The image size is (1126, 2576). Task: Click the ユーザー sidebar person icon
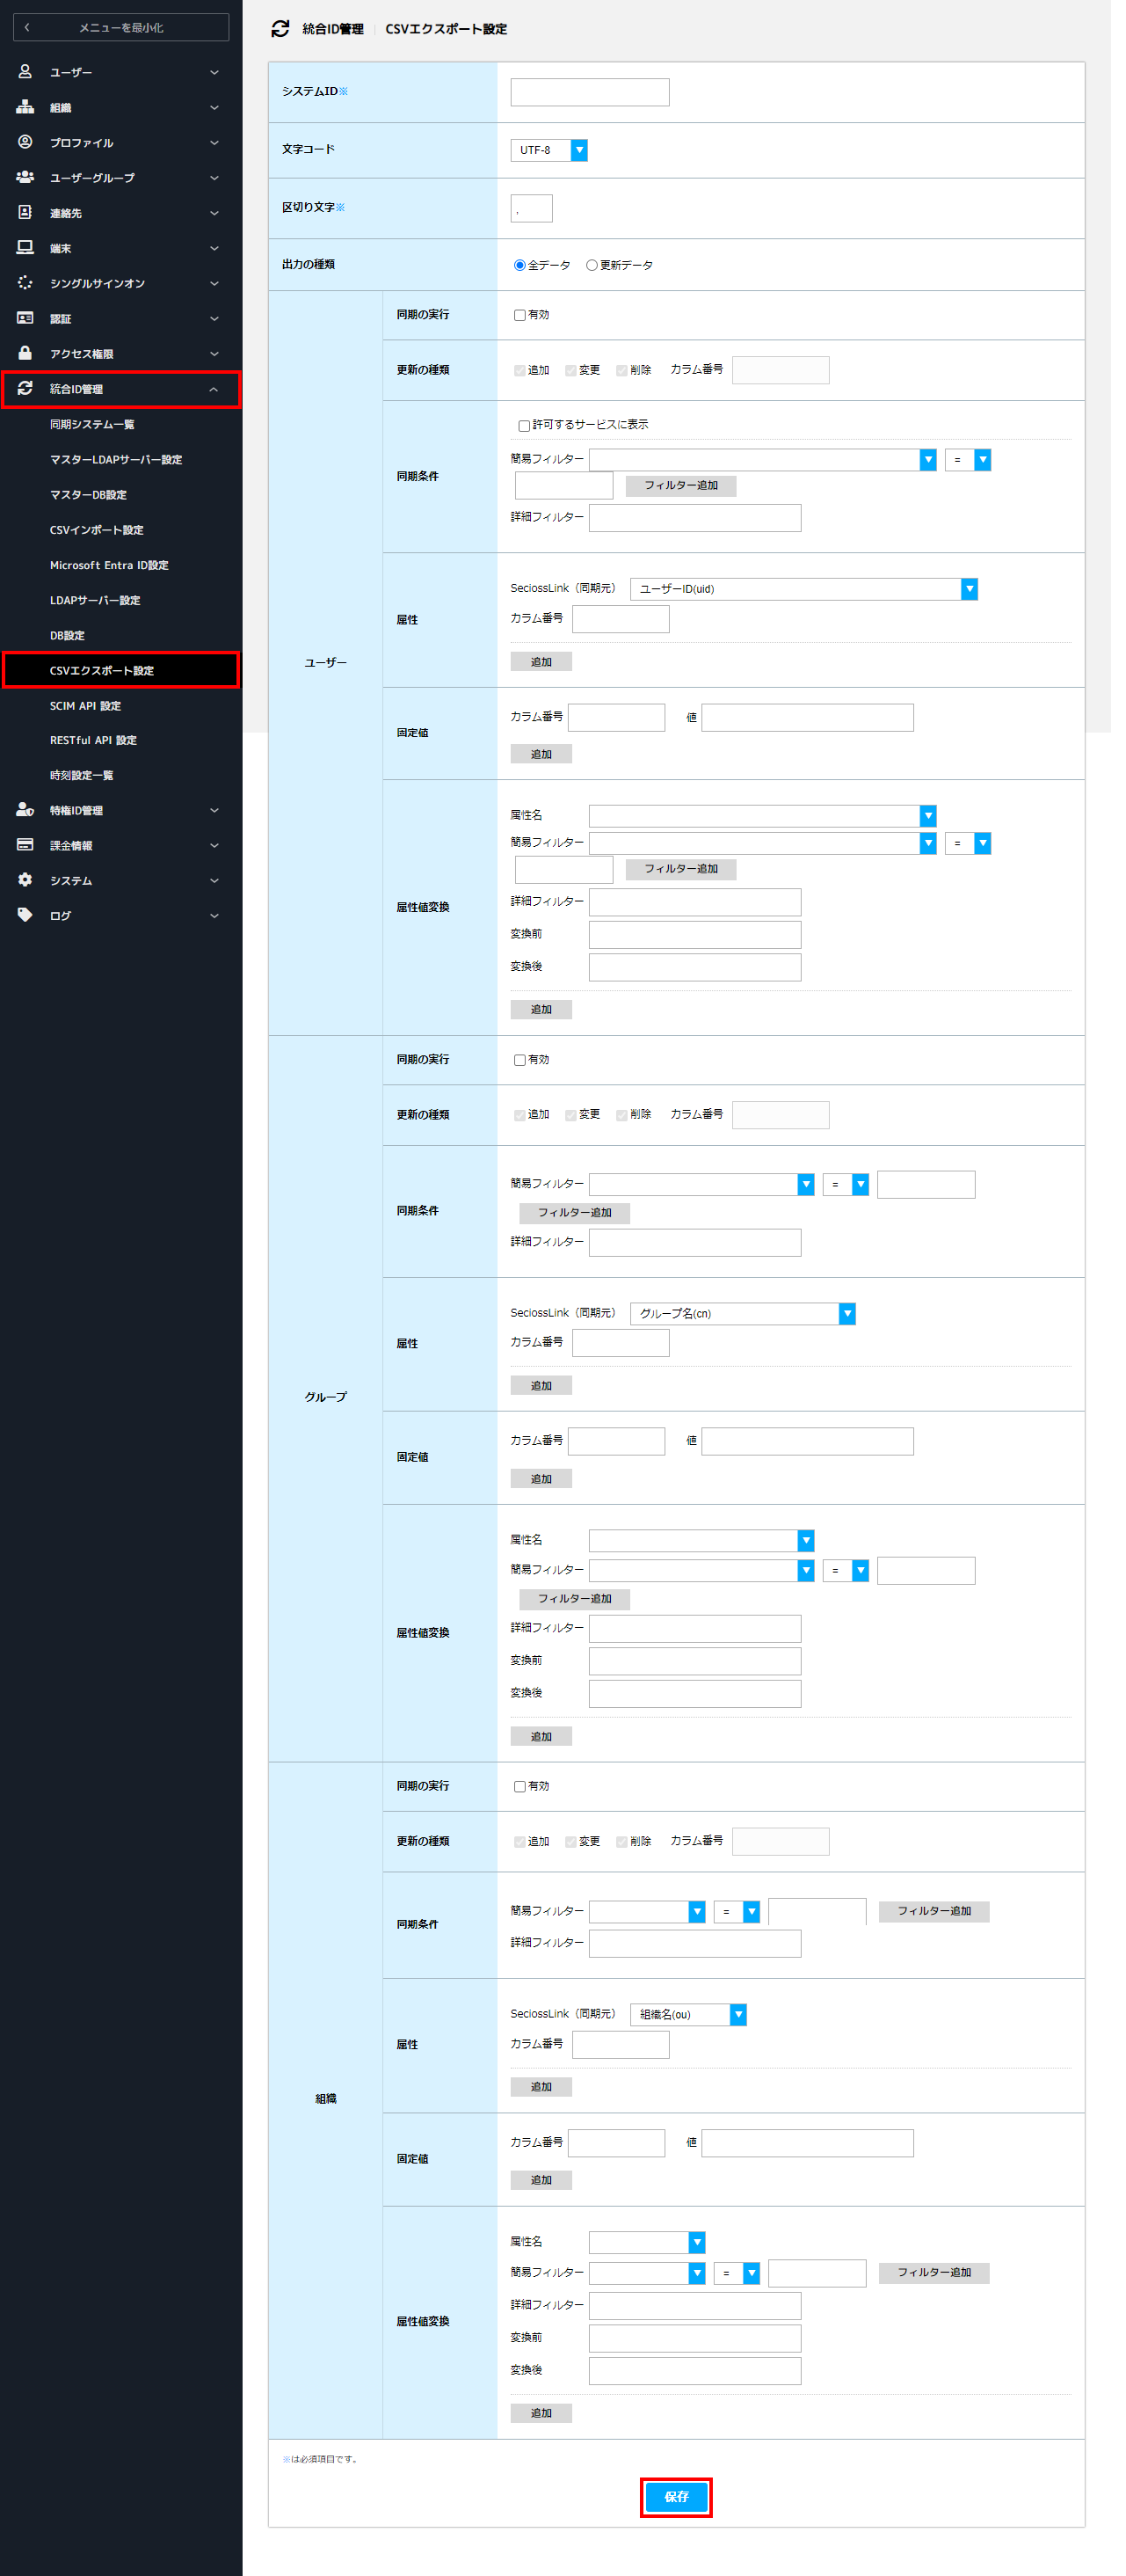click(25, 72)
